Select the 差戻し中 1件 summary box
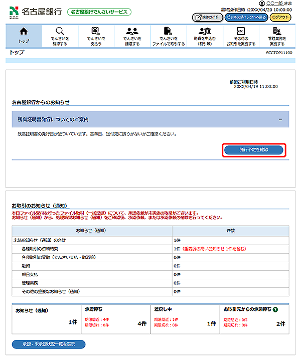The width and height of the screenshot is (301, 358). tap(185, 317)
